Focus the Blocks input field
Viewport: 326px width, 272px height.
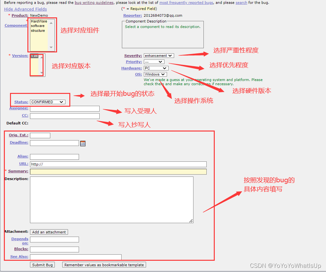coord(54,249)
